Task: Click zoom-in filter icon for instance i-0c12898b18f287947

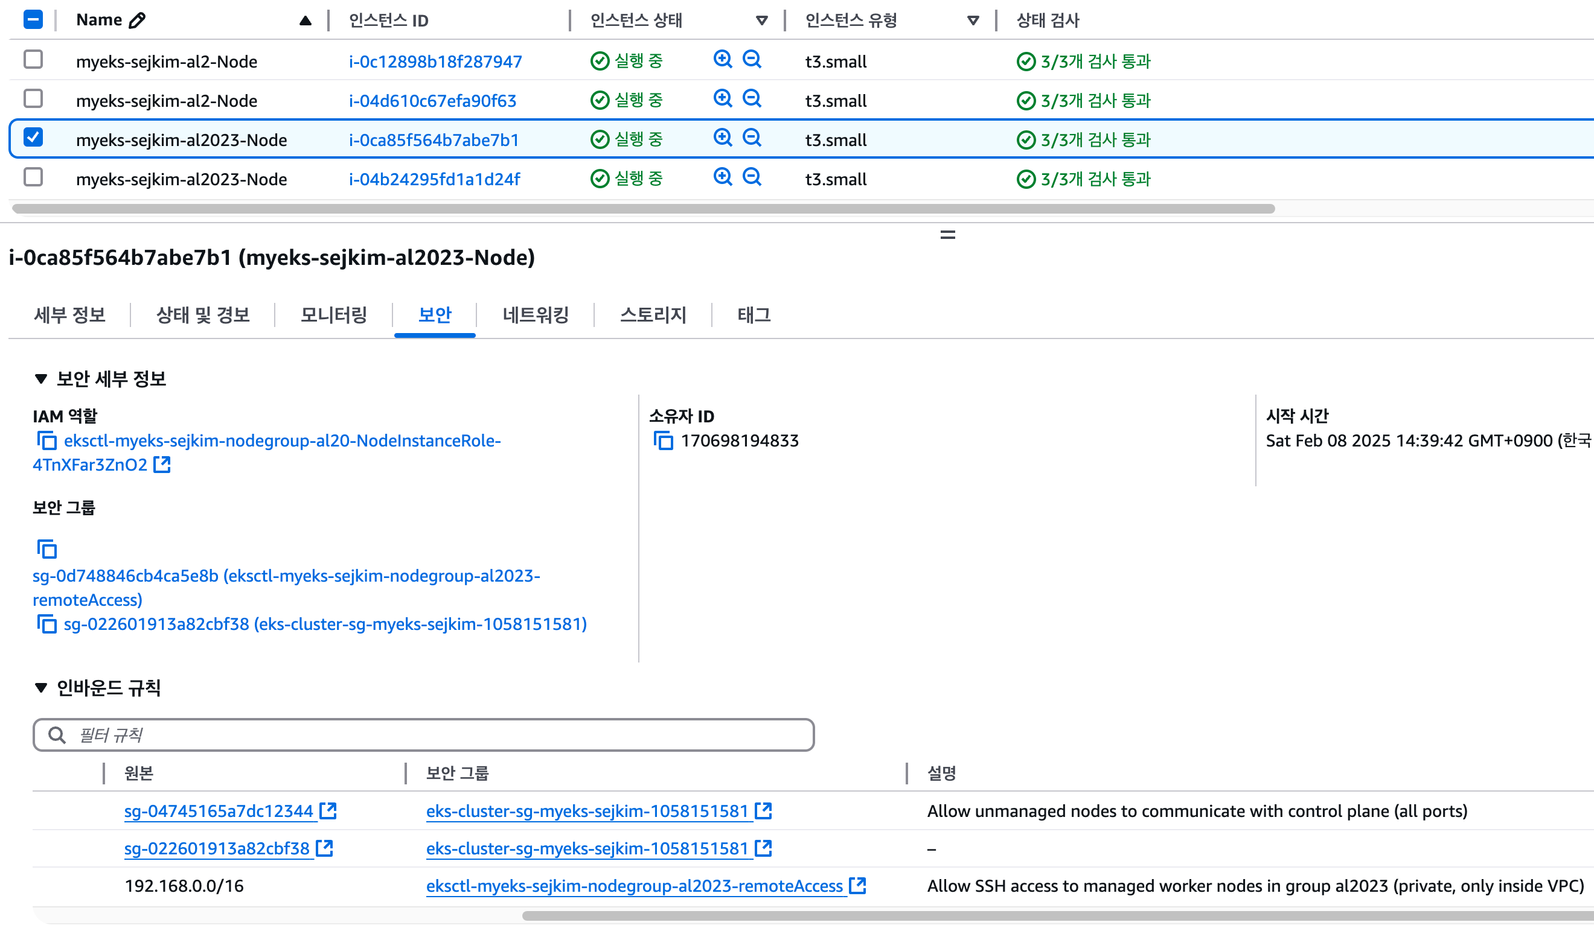Action: point(722,59)
